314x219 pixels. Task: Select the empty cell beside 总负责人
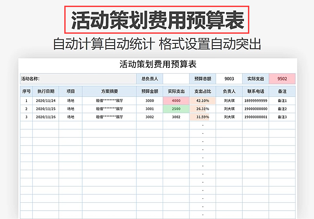click(176, 79)
